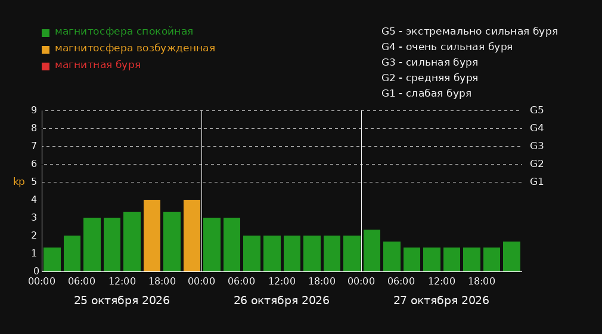The image size is (602, 334).
Task: Click the green legend square for calm magnetosphere
Action: point(46,33)
